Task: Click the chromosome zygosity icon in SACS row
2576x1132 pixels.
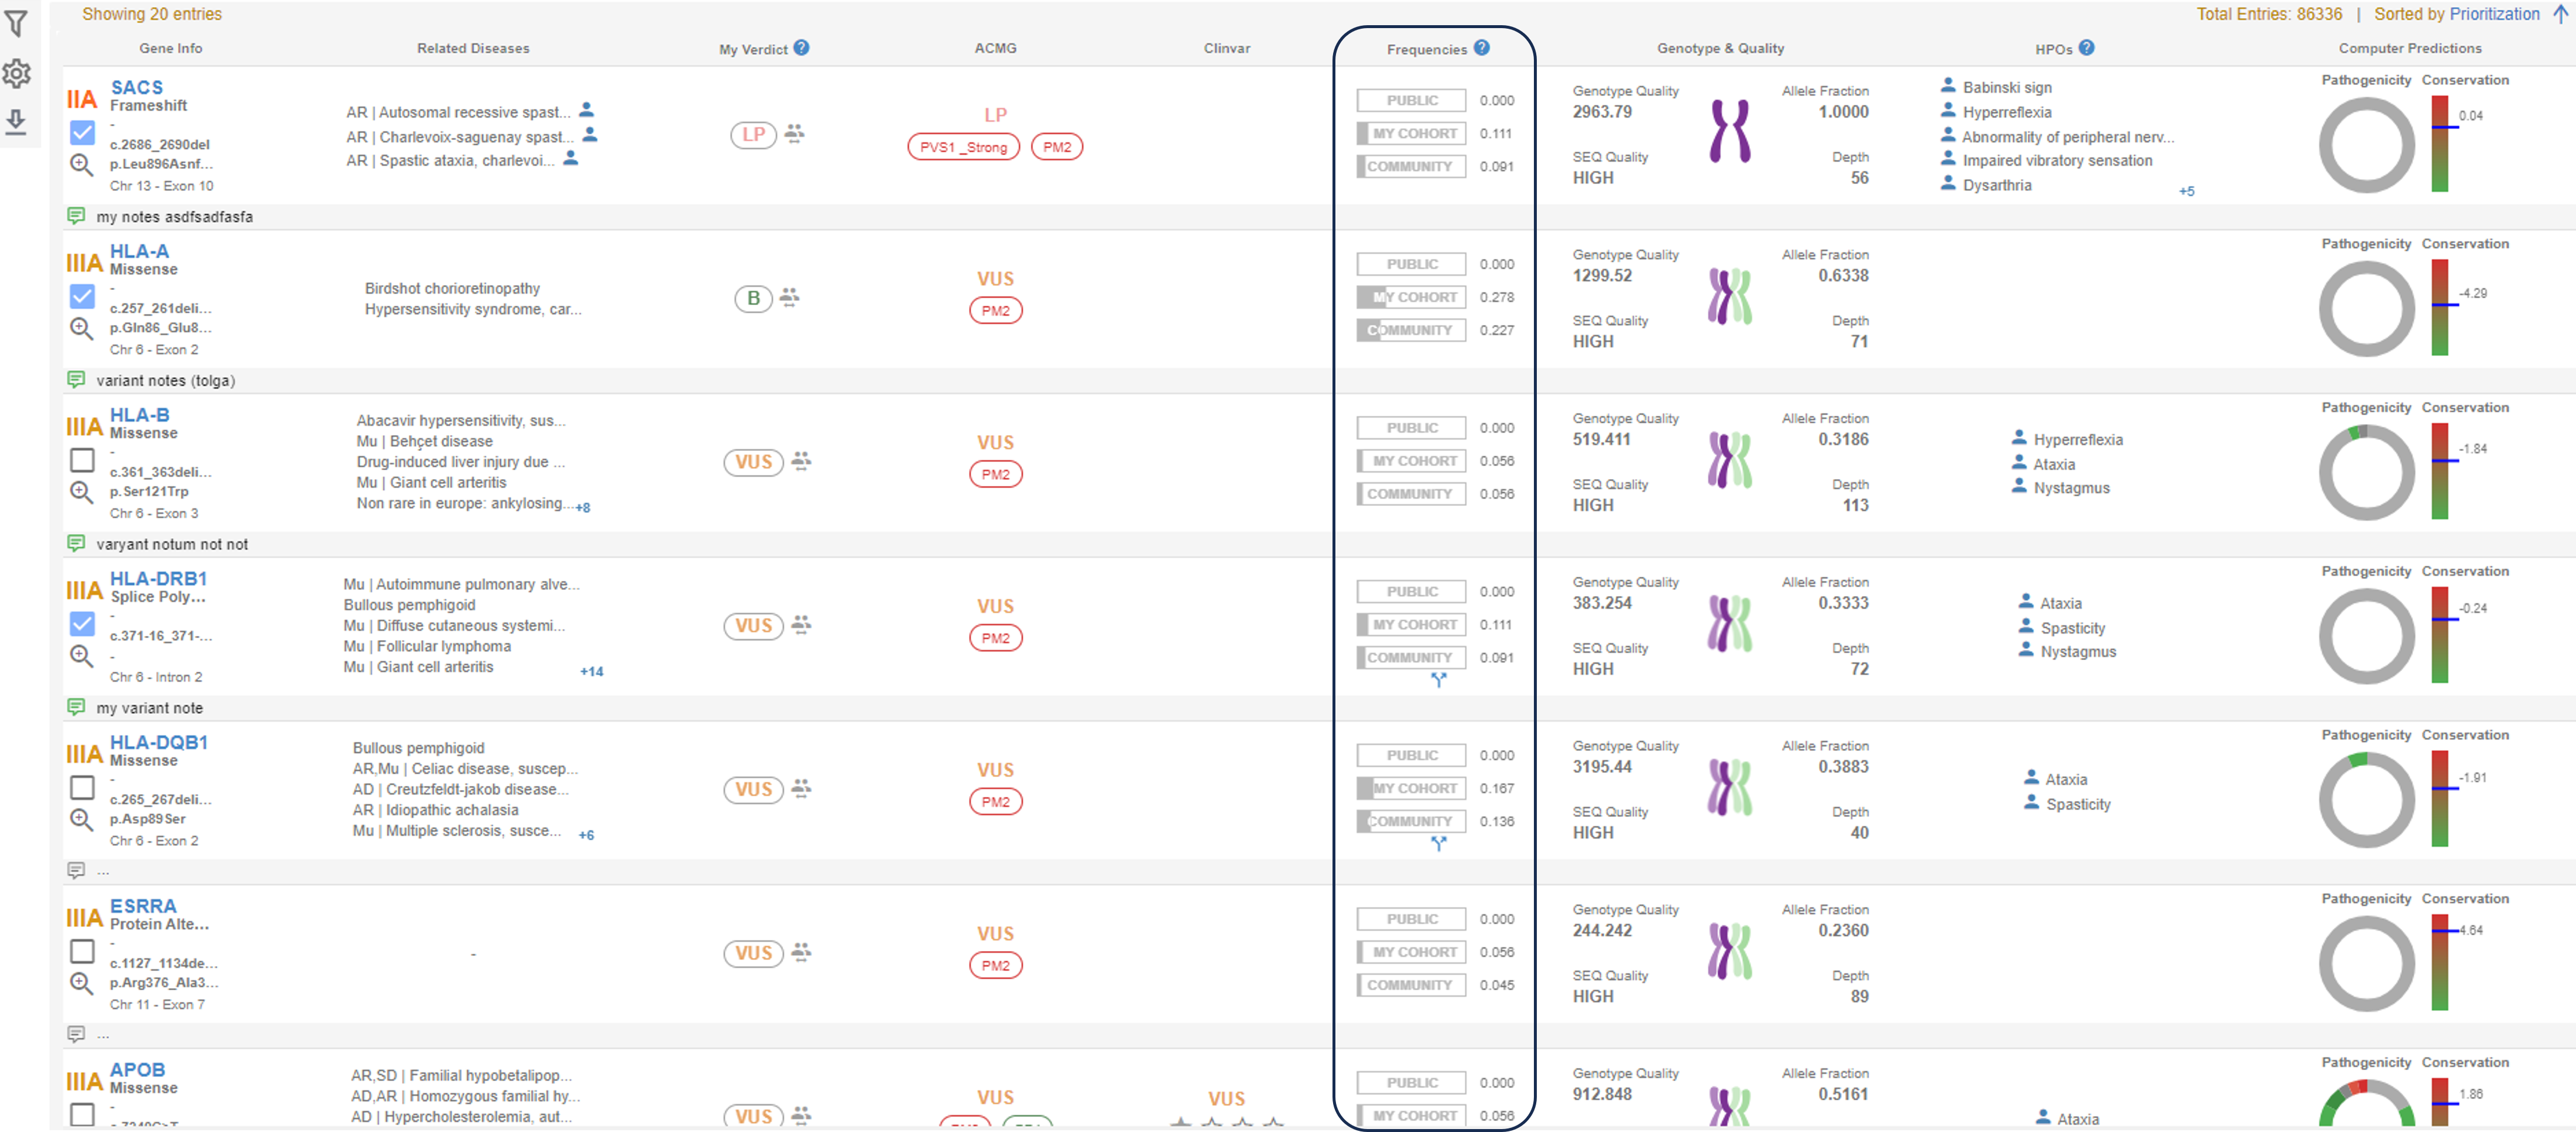Action: click(x=1730, y=132)
